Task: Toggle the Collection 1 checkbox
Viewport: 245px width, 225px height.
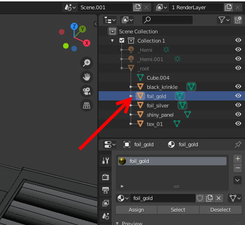Action: click(122, 41)
